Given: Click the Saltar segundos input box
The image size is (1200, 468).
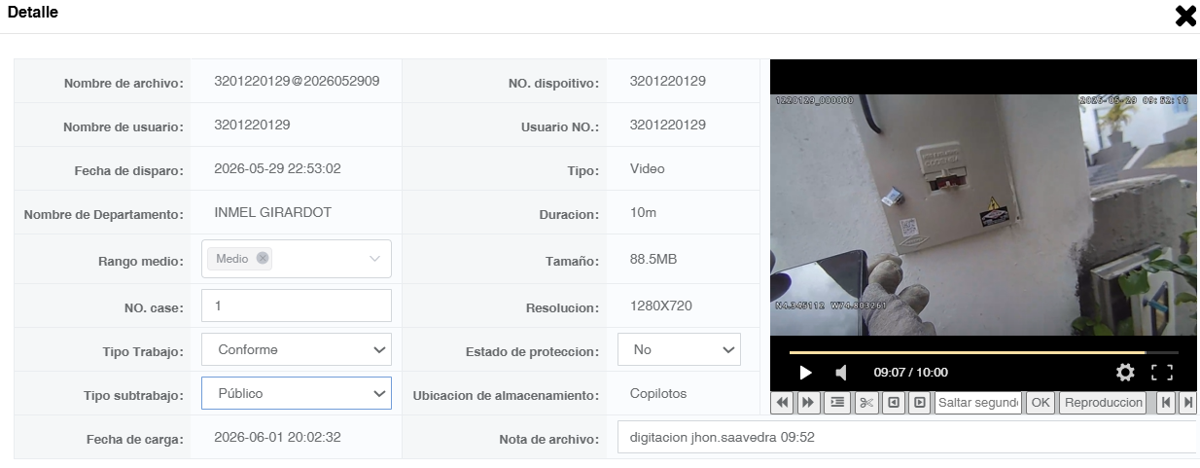Looking at the screenshot, I should 977,403.
